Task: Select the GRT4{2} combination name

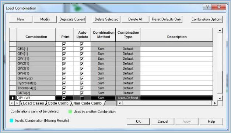Action: coord(36,93)
